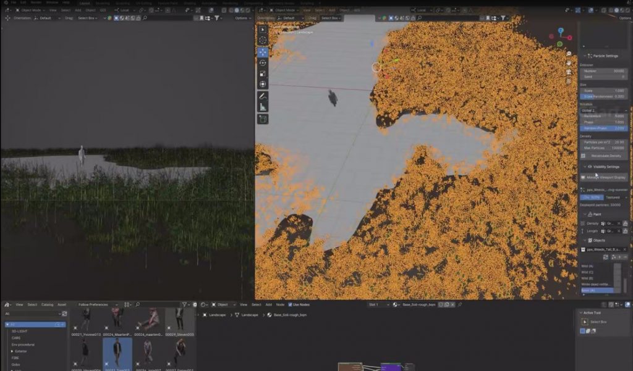633x371 pixels.
Task: Select the CARS catalog in asset tree
Action: pyautogui.click(x=16, y=338)
